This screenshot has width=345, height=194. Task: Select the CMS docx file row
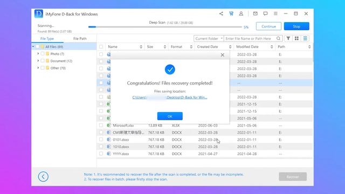point(205,133)
